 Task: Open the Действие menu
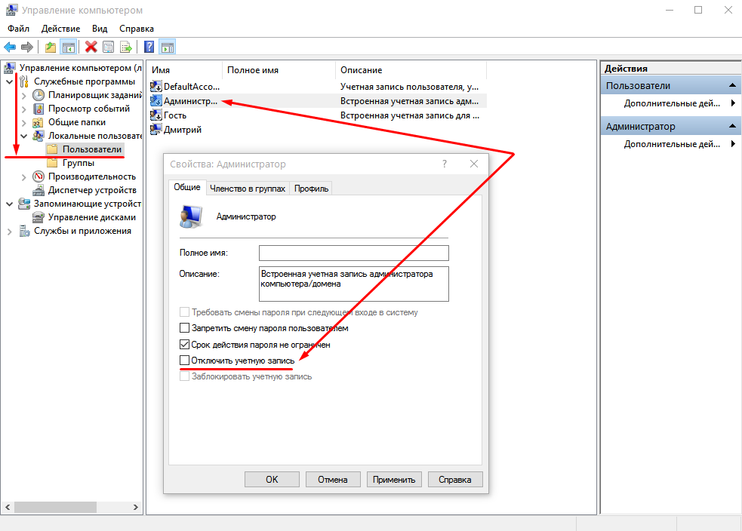tap(60, 29)
